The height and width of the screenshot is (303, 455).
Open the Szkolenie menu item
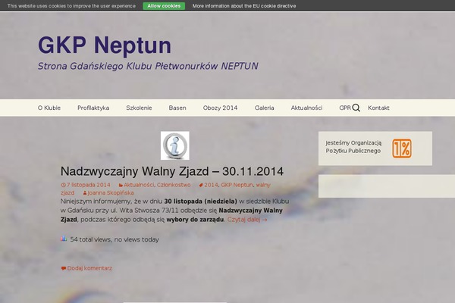[139, 108]
